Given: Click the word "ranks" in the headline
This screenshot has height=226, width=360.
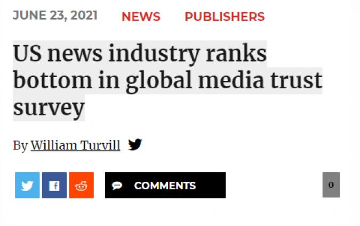Looking at the screenshot, I should point(240,54).
